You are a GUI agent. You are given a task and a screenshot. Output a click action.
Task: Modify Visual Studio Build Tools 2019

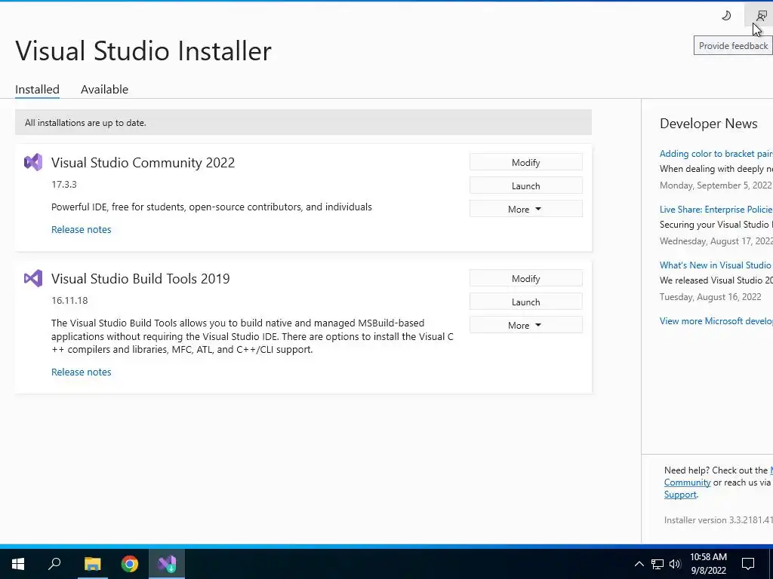[525, 278]
